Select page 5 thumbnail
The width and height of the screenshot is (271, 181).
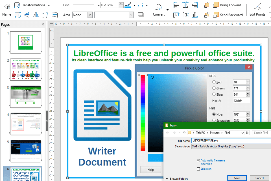(26, 151)
